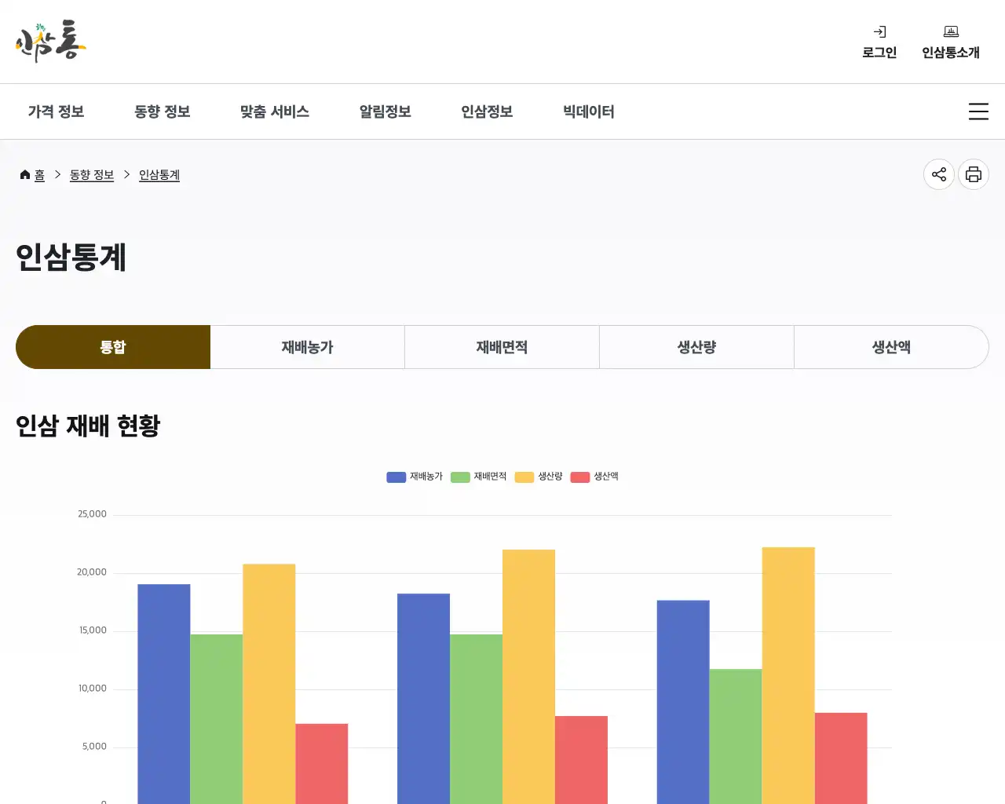Screen dimensions: 1005x804
Task: Click the first group's blue 재배농가 bar
Action: coord(164,694)
